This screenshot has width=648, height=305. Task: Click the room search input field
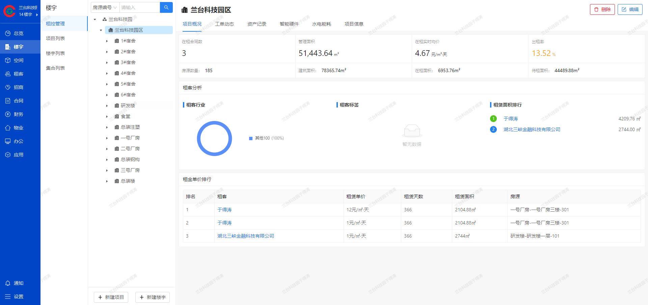[x=139, y=7]
